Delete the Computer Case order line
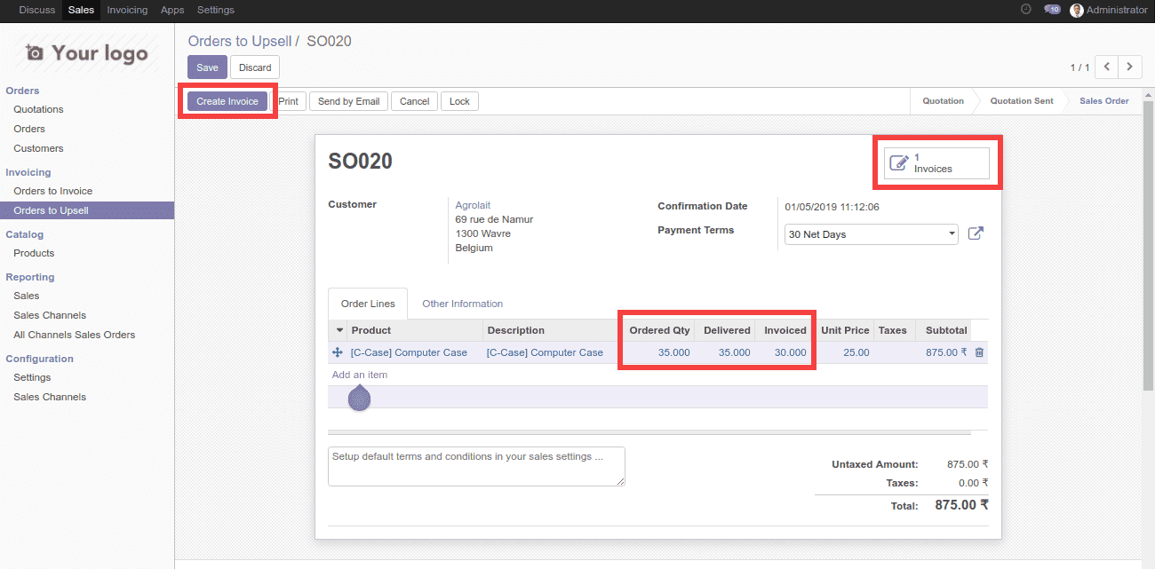 [x=979, y=352]
